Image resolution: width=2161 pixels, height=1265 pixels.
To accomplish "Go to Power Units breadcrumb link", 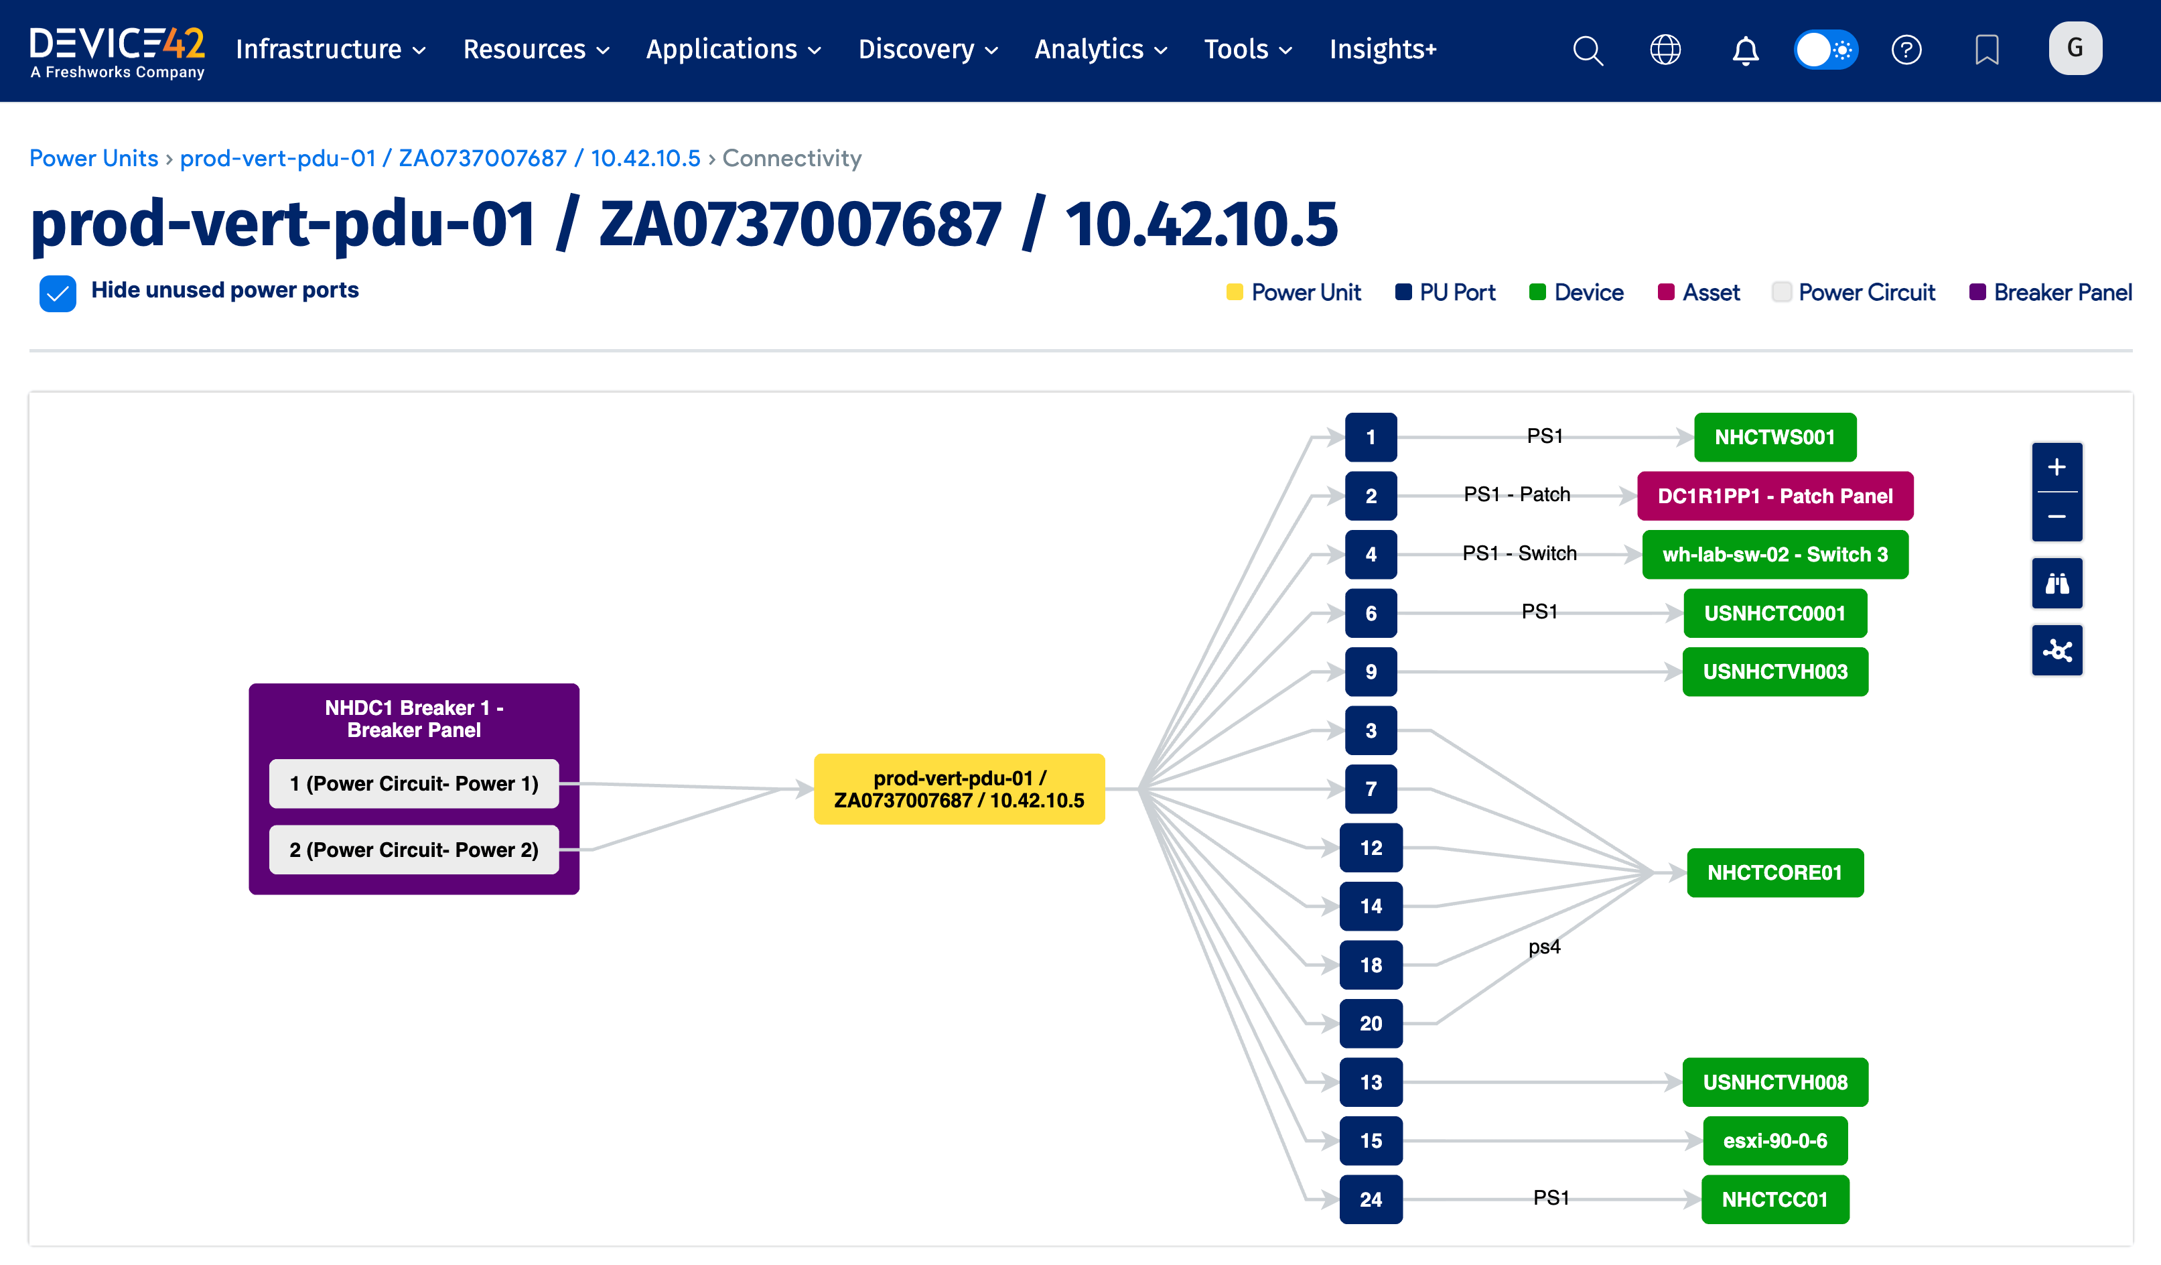I will [x=94, y=158].
